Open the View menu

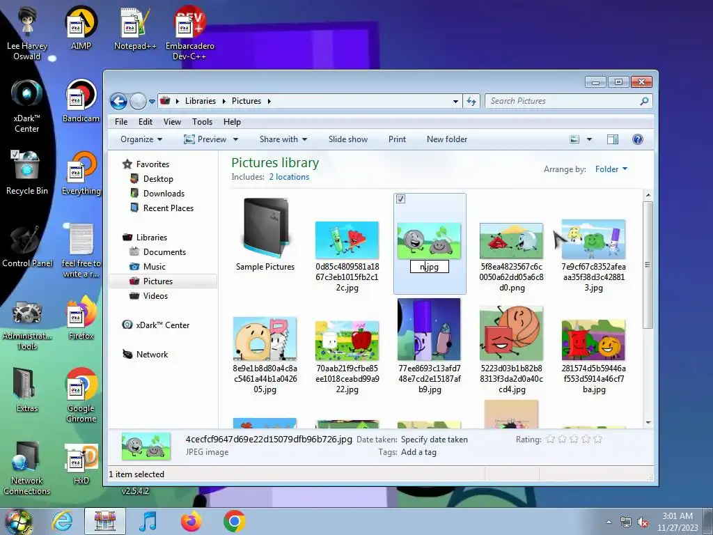tap(173, 122)
